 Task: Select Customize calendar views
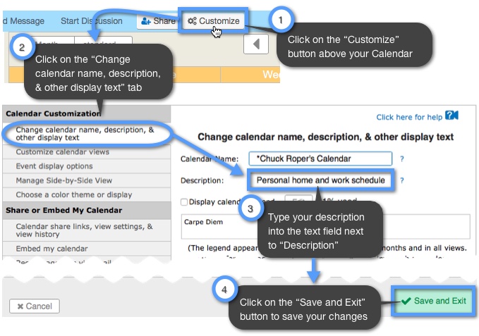coord(87,152)
